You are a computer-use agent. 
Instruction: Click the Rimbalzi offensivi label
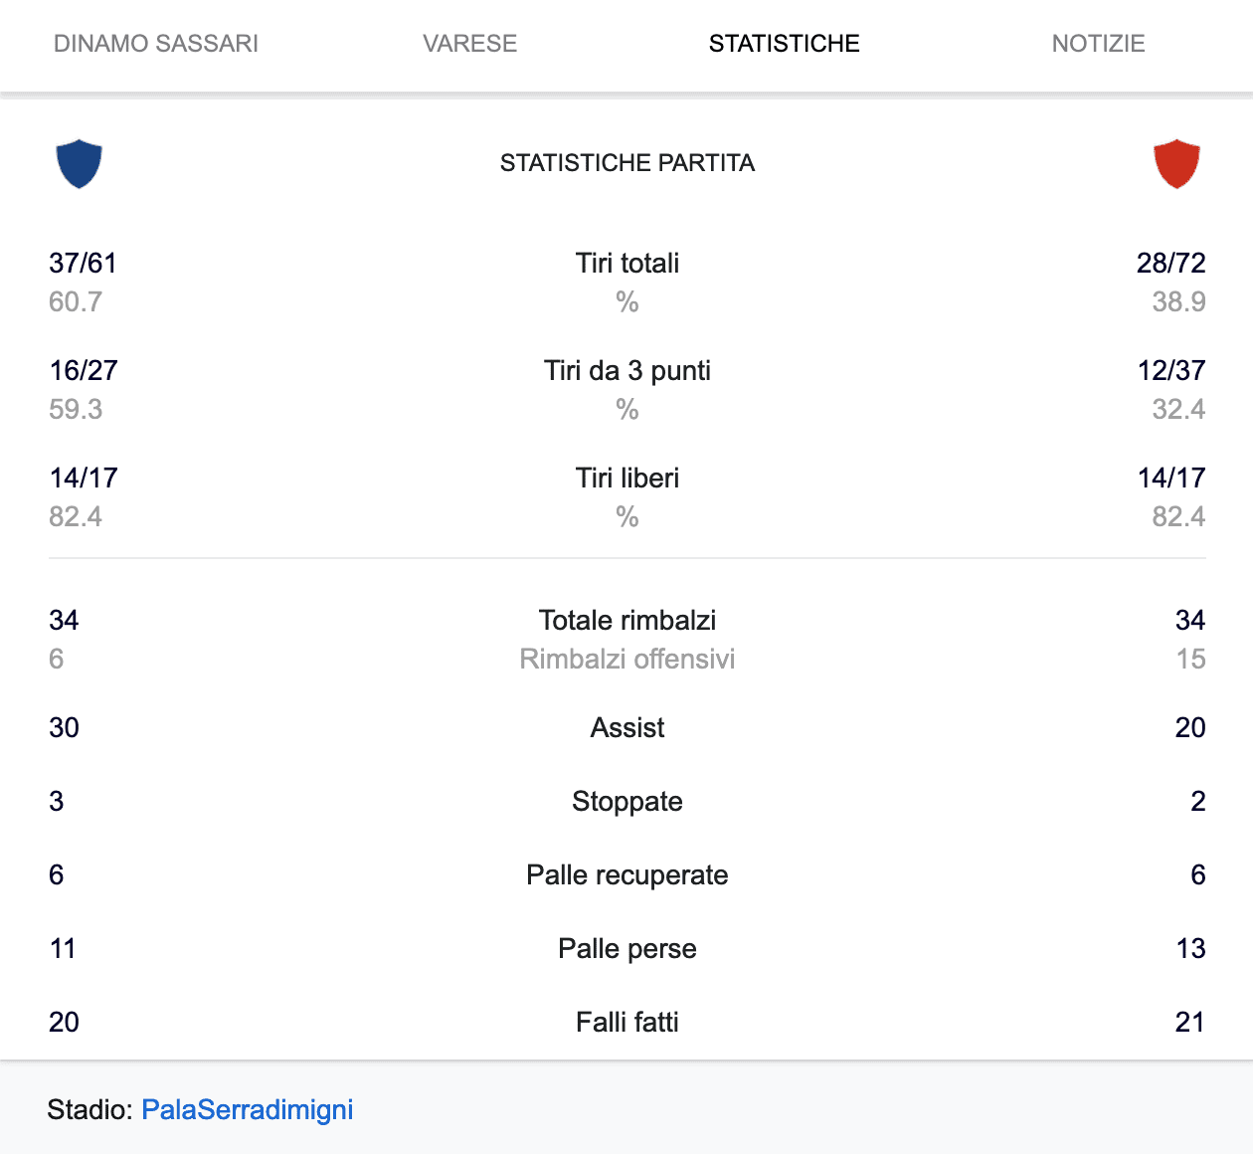click(x=626, y=659)
